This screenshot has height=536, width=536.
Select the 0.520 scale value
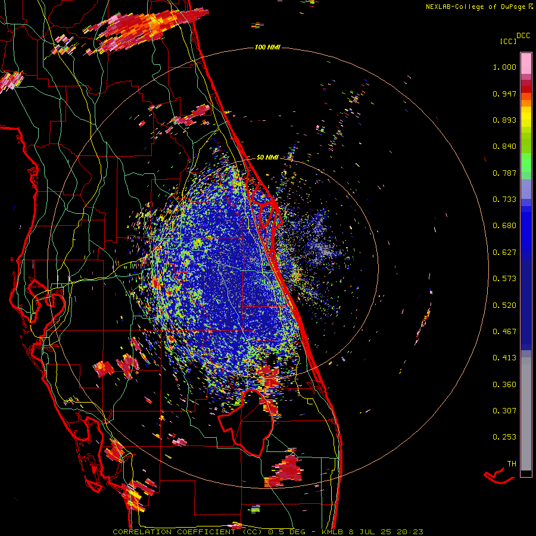click(504, 306)
